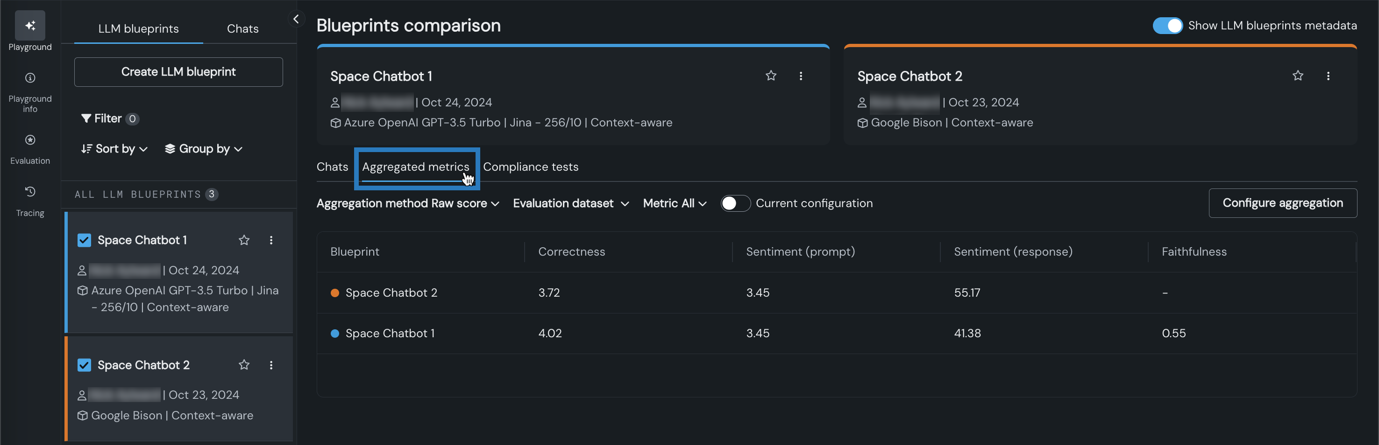Open Space Chatbot 1 list item options menu
This screenshot has height=445, width=1379.
tap(271, 240)
